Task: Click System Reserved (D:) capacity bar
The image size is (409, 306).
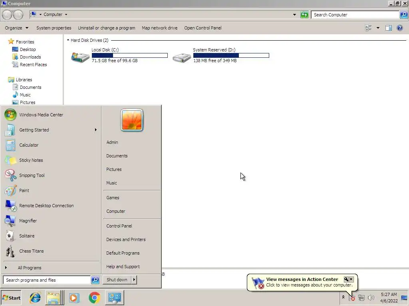Action: coord(231,55)
